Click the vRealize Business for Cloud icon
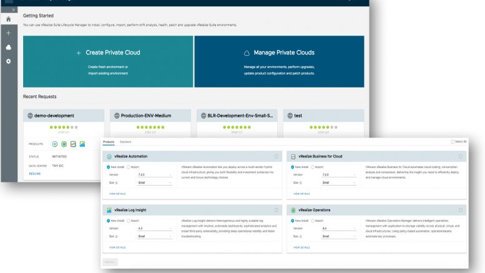The width and height of the screenshot is (485, 273). [293, 157]
